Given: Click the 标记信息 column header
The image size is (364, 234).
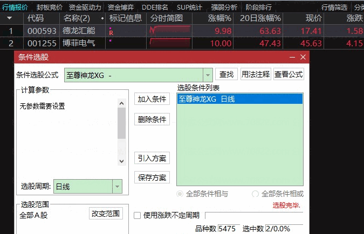Looking at the screenshot, I should 126,18.
